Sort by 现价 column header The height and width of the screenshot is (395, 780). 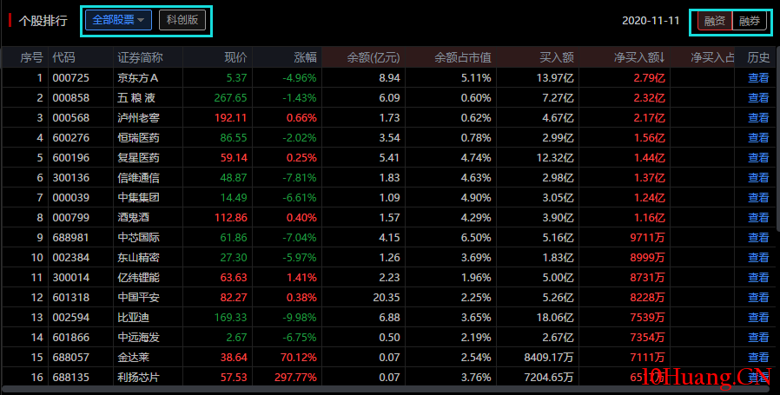(x=235, y=57)
